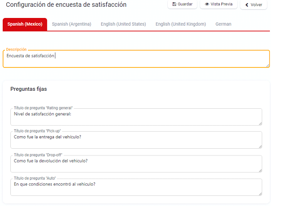Click the "Rating general" question title field
The height and width of the screenshot is (208, 295).
135,117
